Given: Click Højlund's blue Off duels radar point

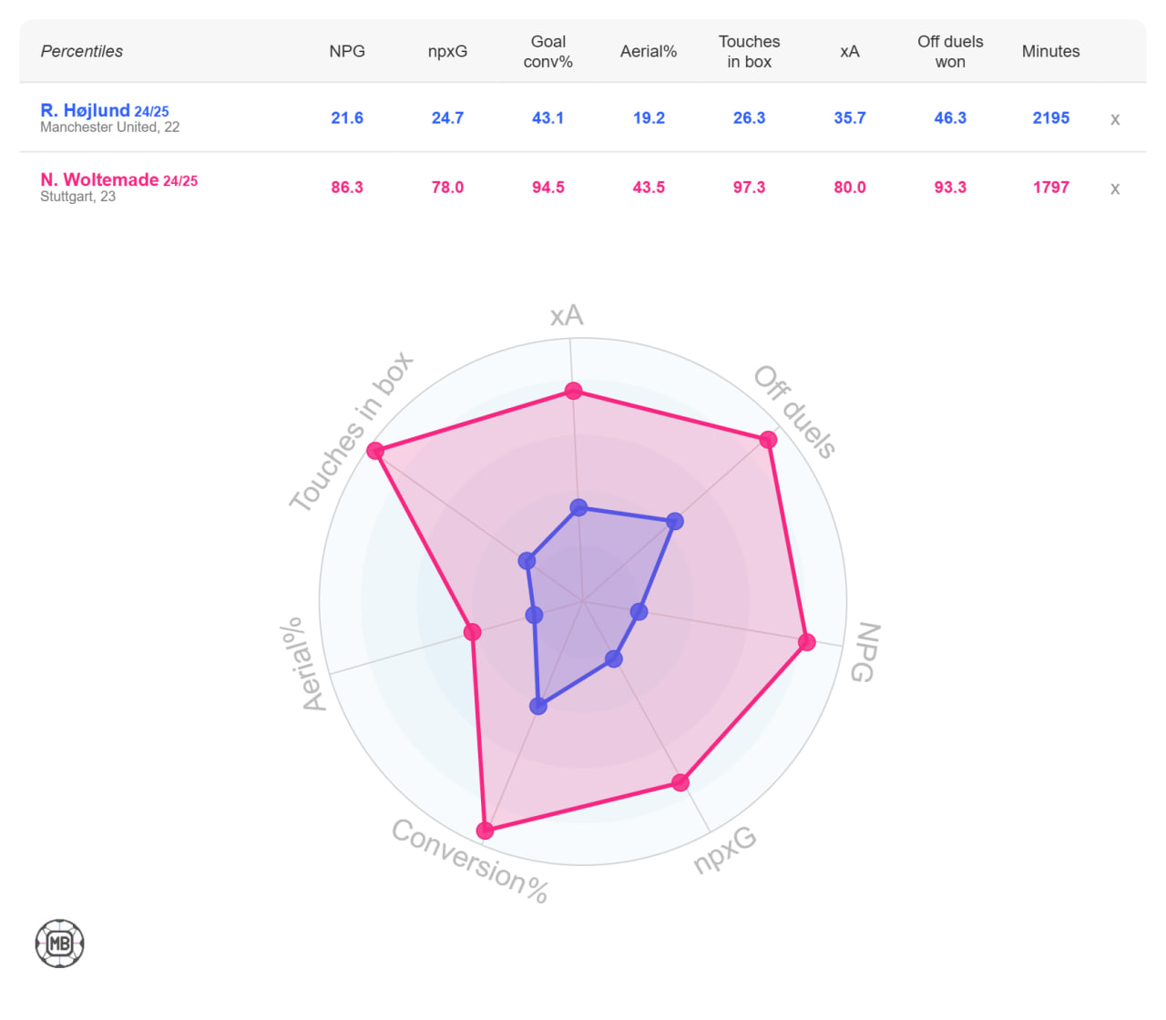Looking at the screenshot, I should click(x=675, y=522).
